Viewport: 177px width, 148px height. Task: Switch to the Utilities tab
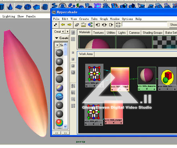111,33
